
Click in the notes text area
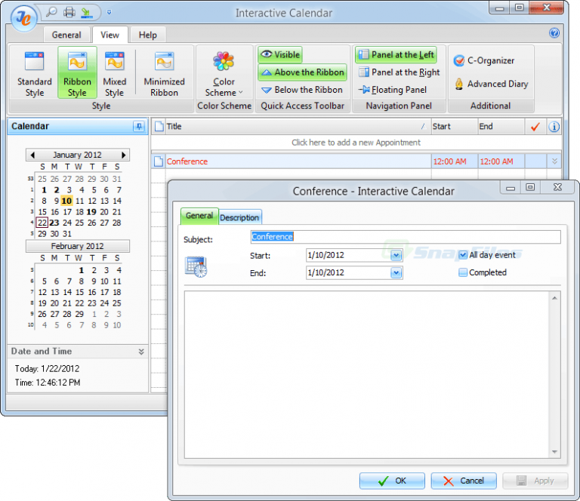[366, 375]
